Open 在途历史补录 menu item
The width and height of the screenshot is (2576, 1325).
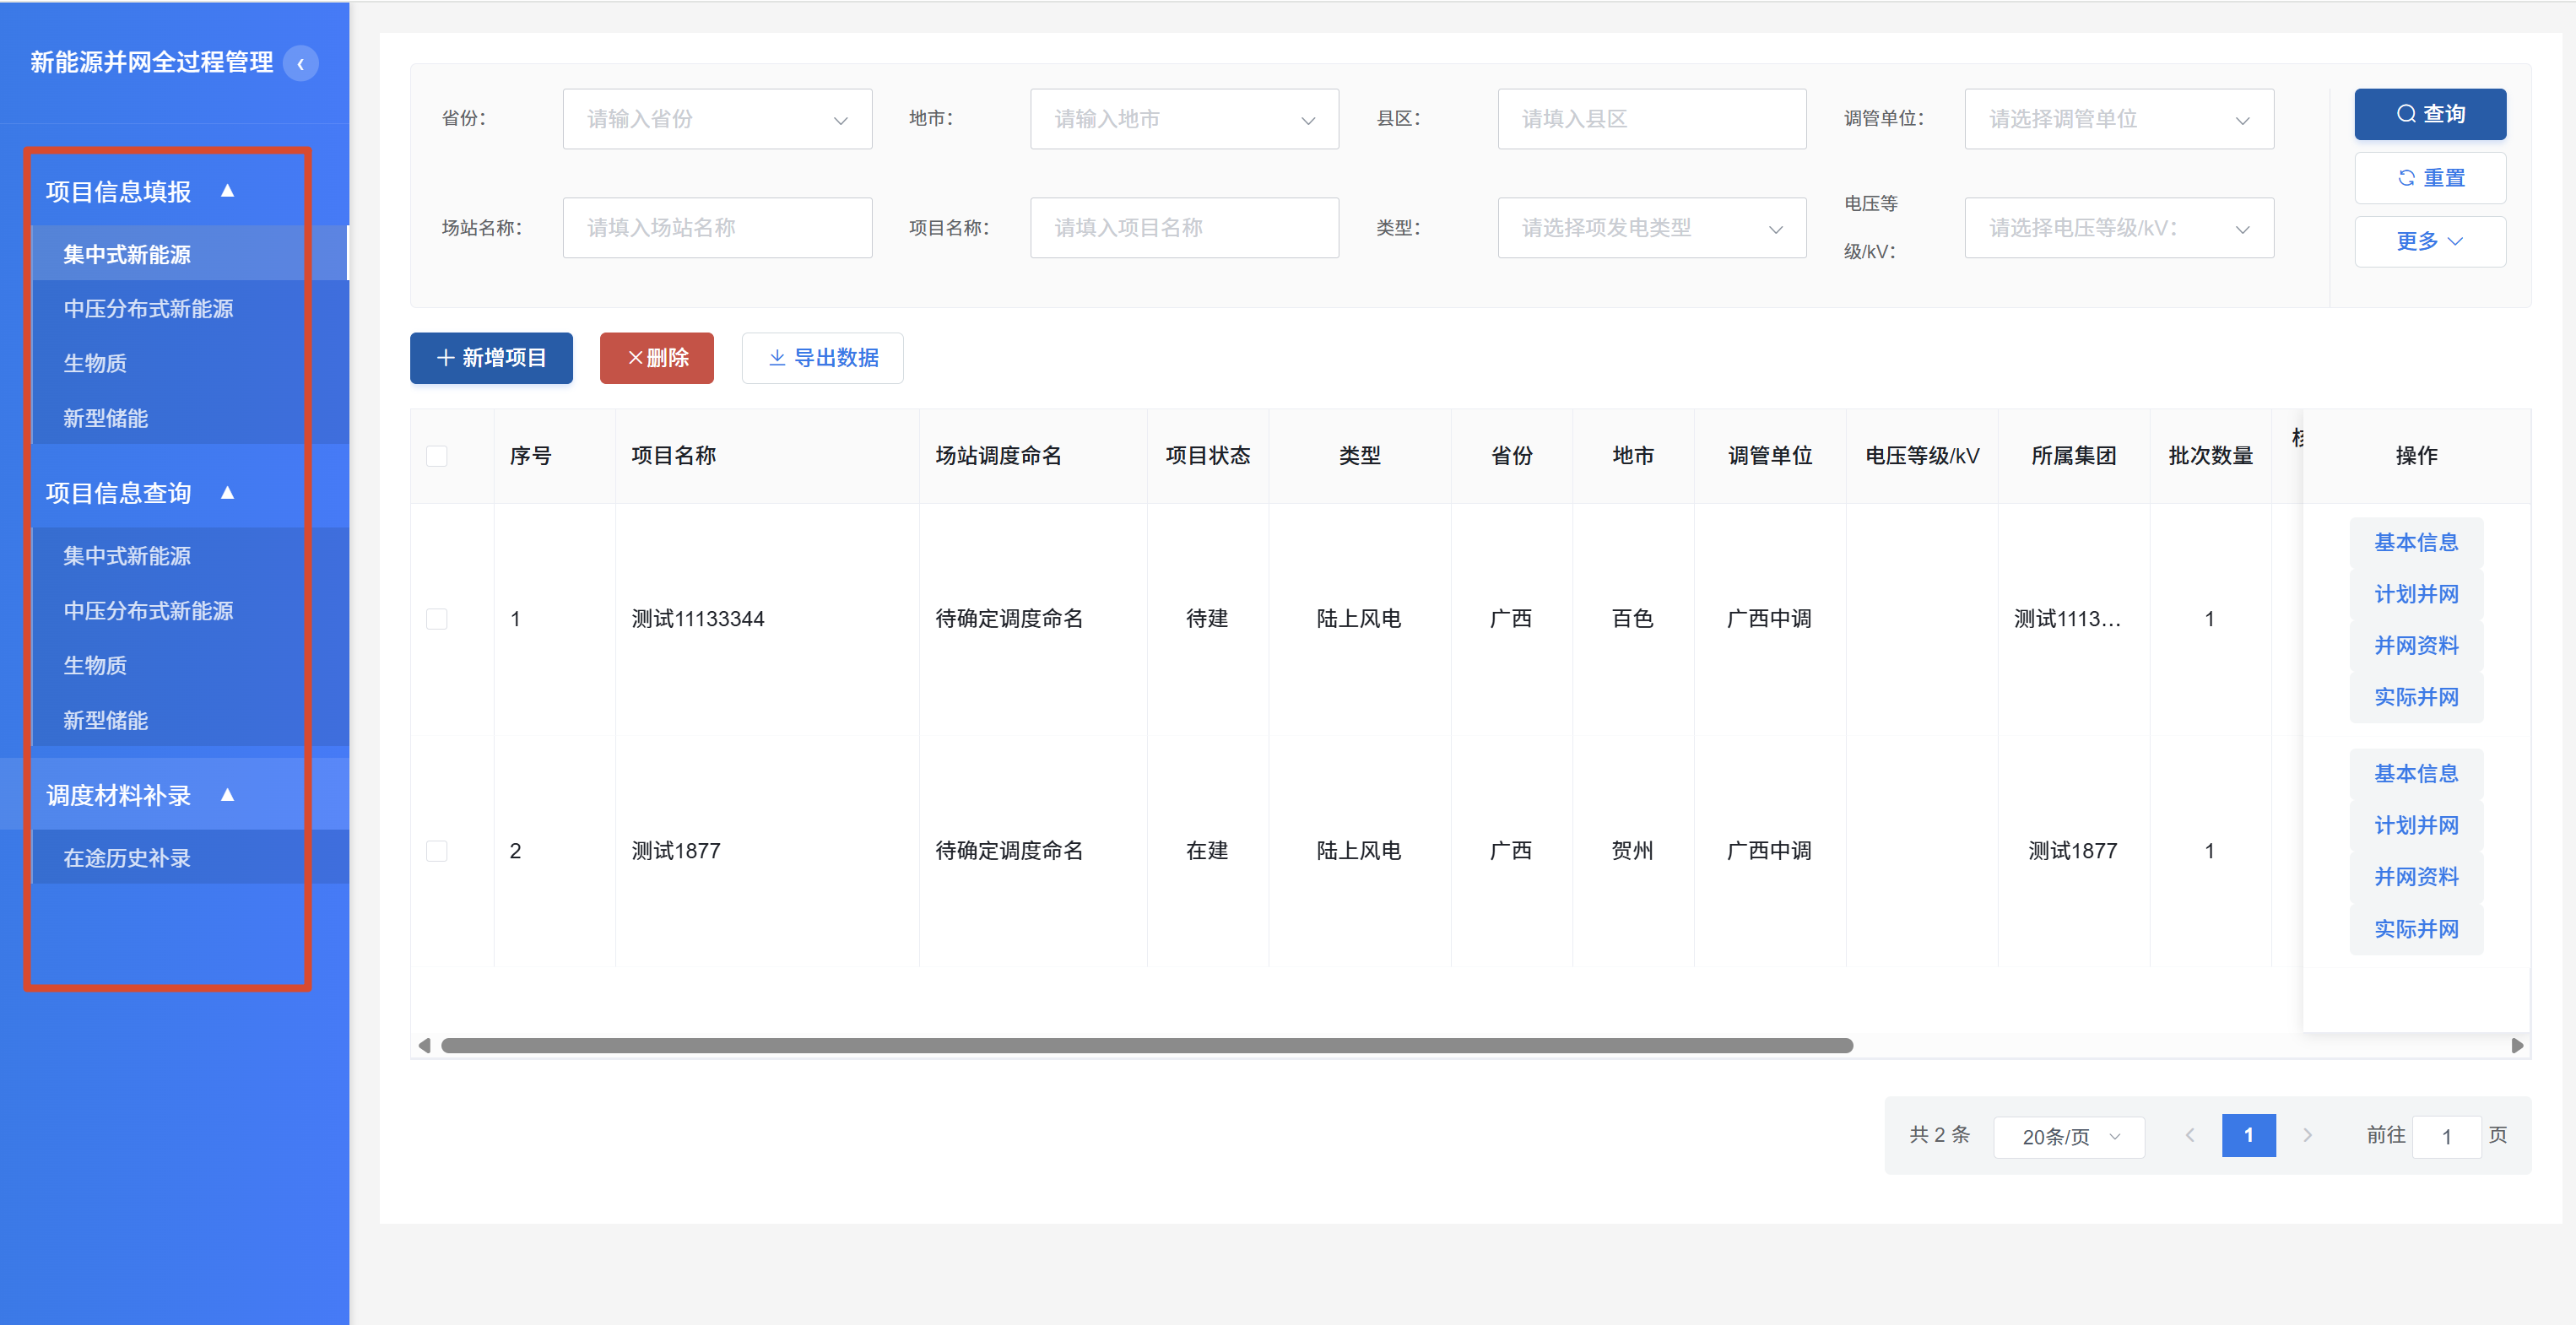point(190,858)
